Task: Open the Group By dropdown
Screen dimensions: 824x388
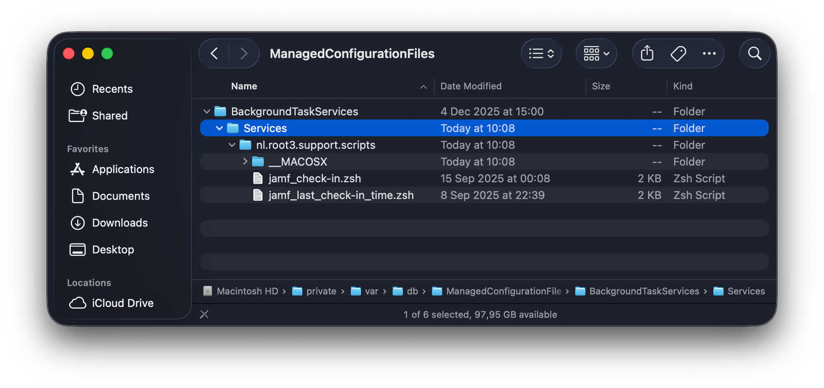Action: (x=596, y=54)
